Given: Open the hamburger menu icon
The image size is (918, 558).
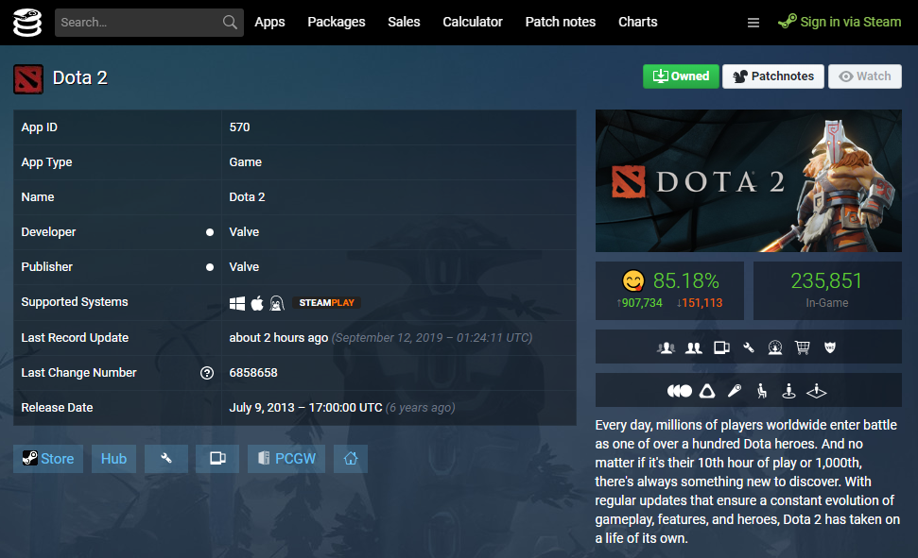Looking at the screenshot, I should click(753, 23).
